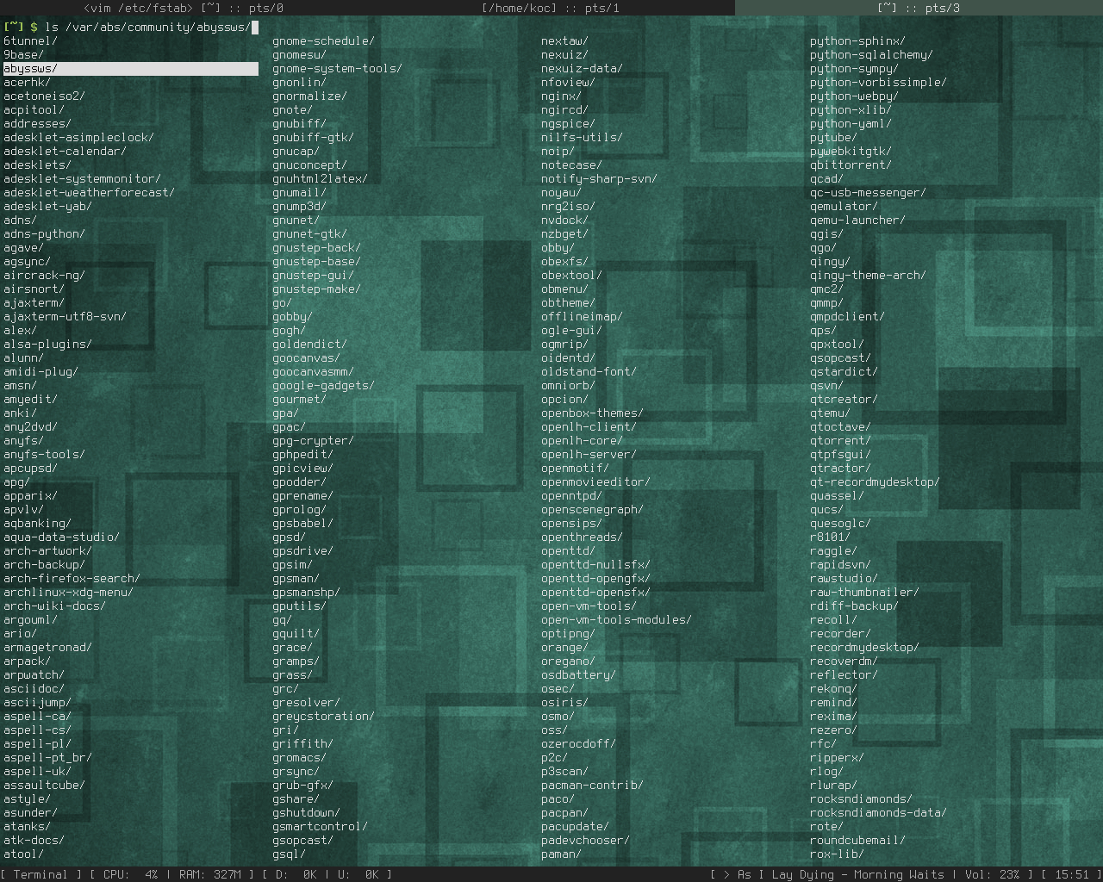
Task: Select the gnuhtml2latex/ entry
Action: coord(320,178)
